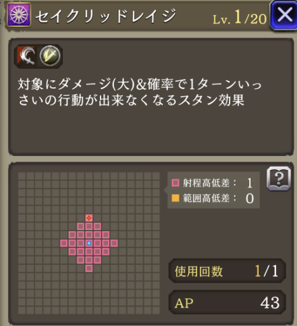Click the round green element icon

(x=50, y=55)
